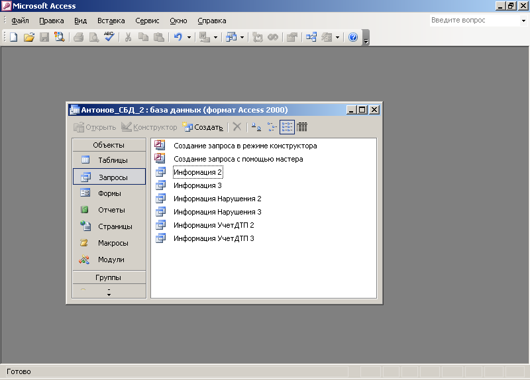This screenshot has height=380, width=530.
Task: Open Print Preview from toolbar
Action: (x=94, y=37)
